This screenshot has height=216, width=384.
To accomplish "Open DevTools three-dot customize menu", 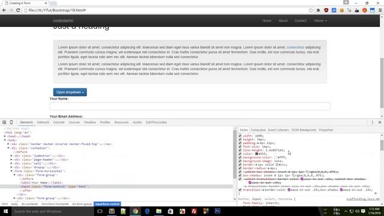I will click(x=372, y=122).
